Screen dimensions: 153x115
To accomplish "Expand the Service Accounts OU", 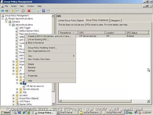I will (17, 89).
